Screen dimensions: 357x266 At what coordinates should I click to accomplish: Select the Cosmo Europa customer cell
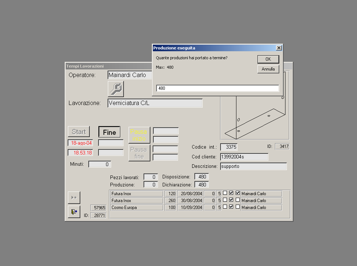tap(137, 207)
